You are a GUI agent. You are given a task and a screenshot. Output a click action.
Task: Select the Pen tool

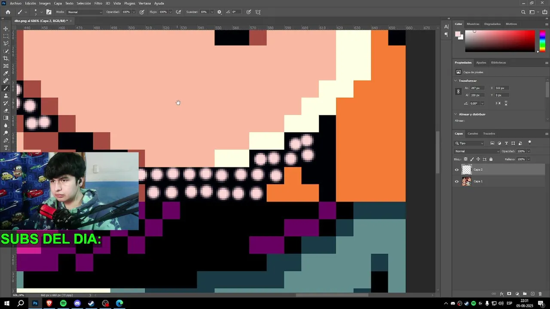[x=6, y=140]
